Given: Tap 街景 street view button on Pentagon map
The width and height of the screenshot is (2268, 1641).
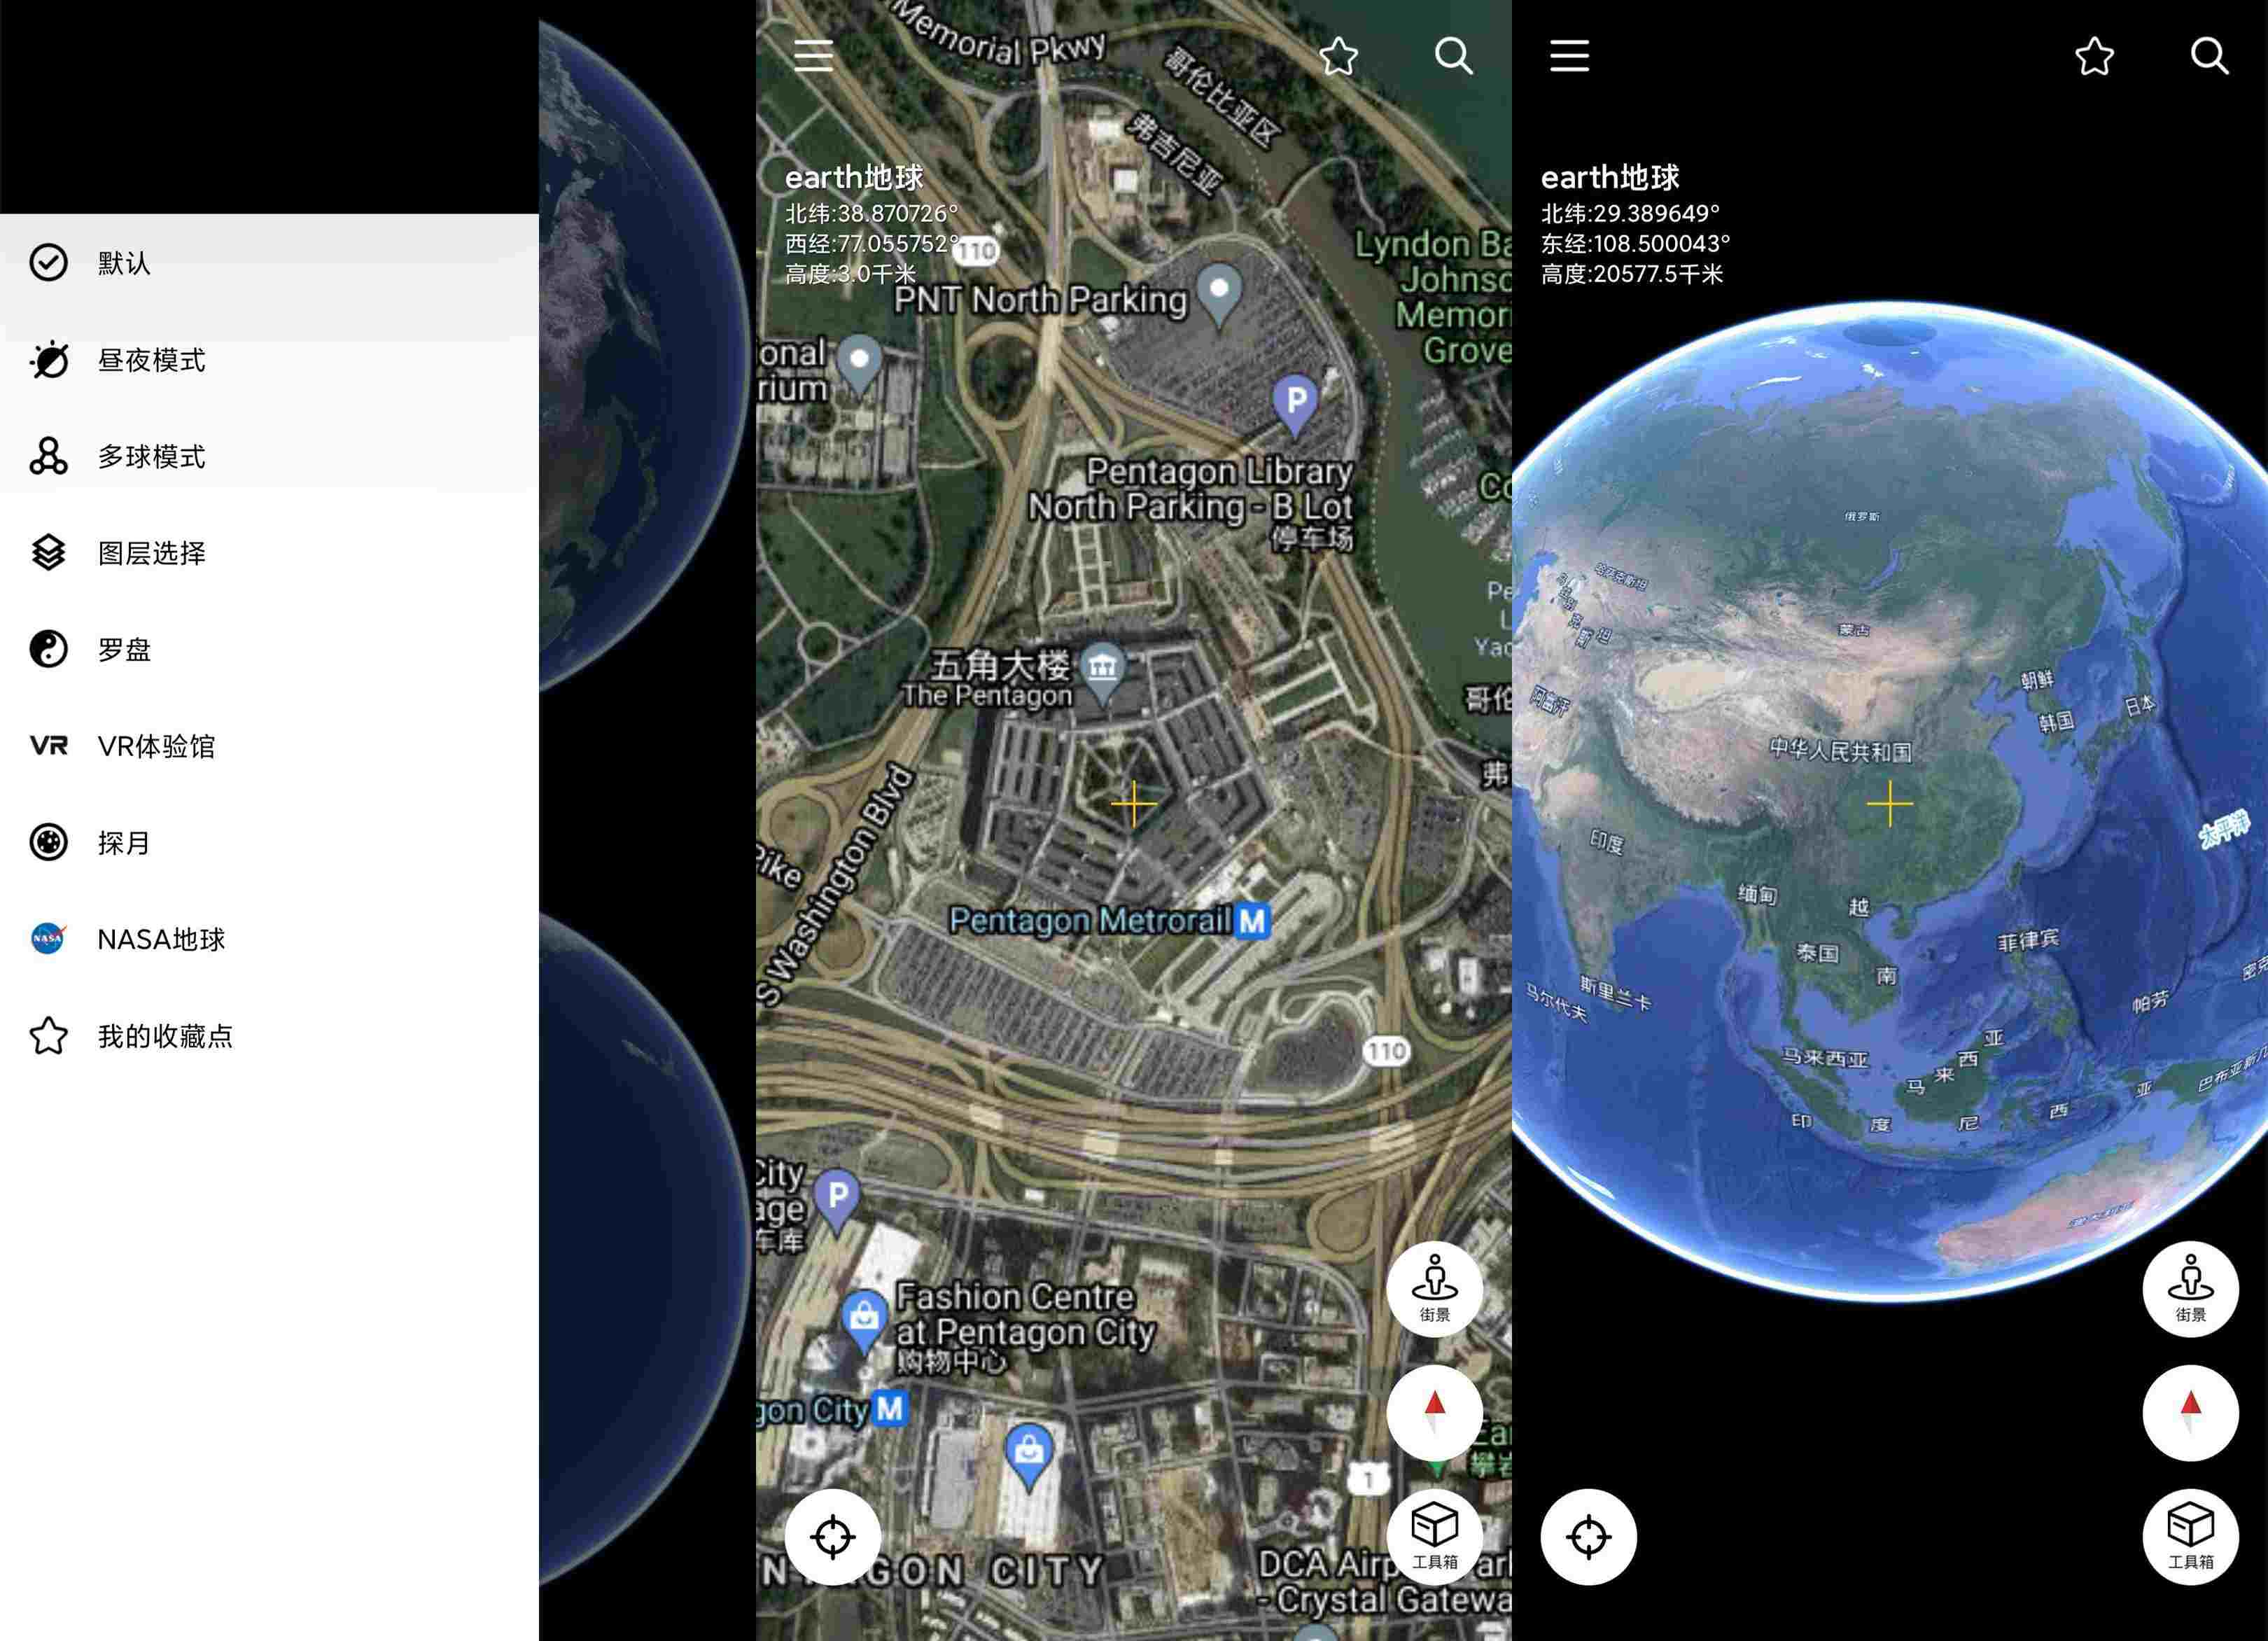Looking at the screenshot, I should click(x=1434, y=1289).
